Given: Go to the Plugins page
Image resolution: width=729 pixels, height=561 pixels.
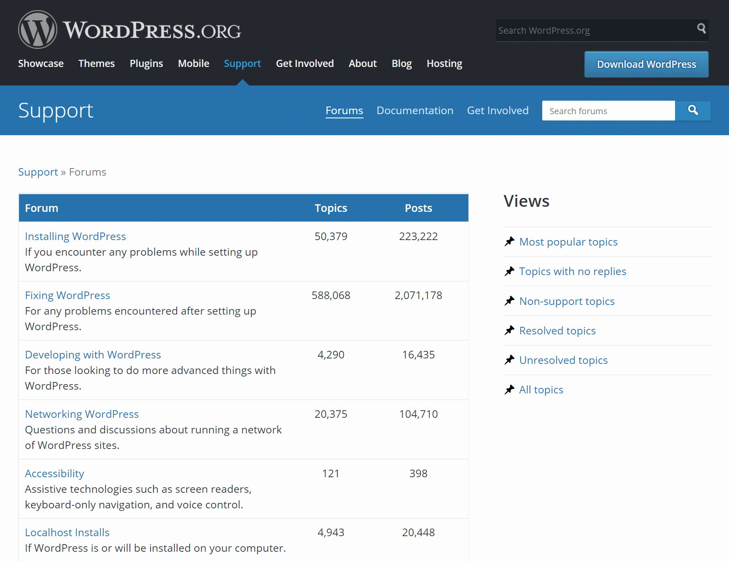Looking at the screenshot, I should [x=146, y=64].
